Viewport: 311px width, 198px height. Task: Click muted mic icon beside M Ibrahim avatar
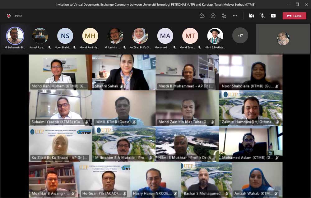(x=124, y=47)
